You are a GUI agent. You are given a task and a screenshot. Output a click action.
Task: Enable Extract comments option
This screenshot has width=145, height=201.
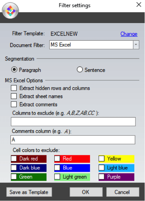click(x=14, y=104)
